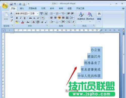Apply character border A icon
Image resolution: width=126 pixels, height=98 pixels.
[x=46, y=13]
